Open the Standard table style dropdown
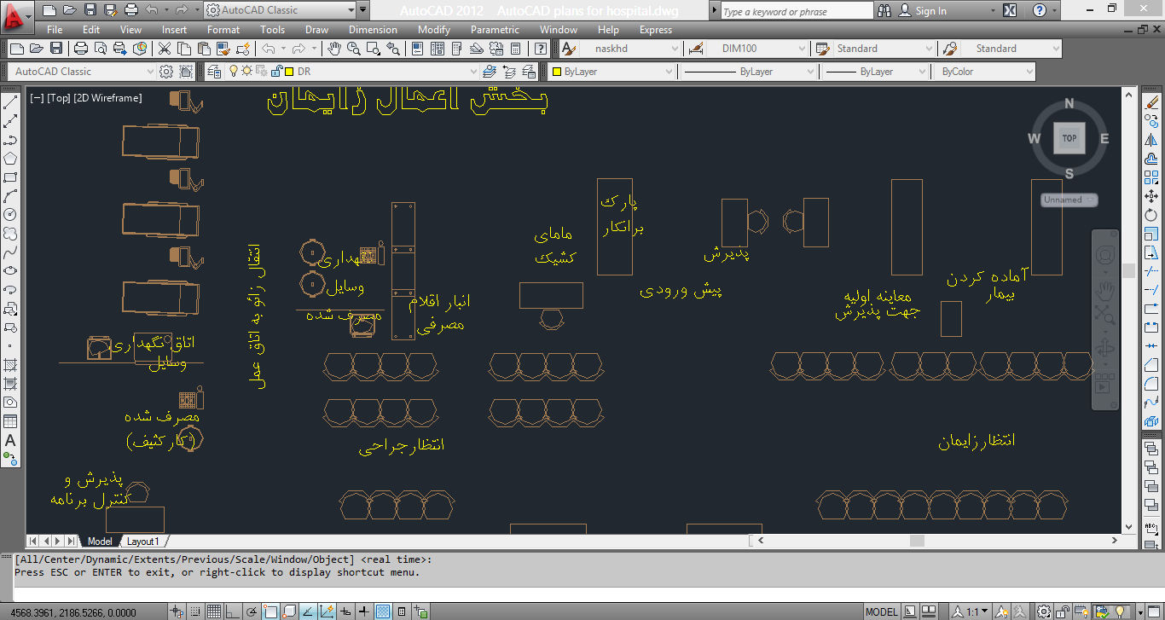Image resolution: width=1165 pixels, height=620 pixels. (x=884, y=49)
